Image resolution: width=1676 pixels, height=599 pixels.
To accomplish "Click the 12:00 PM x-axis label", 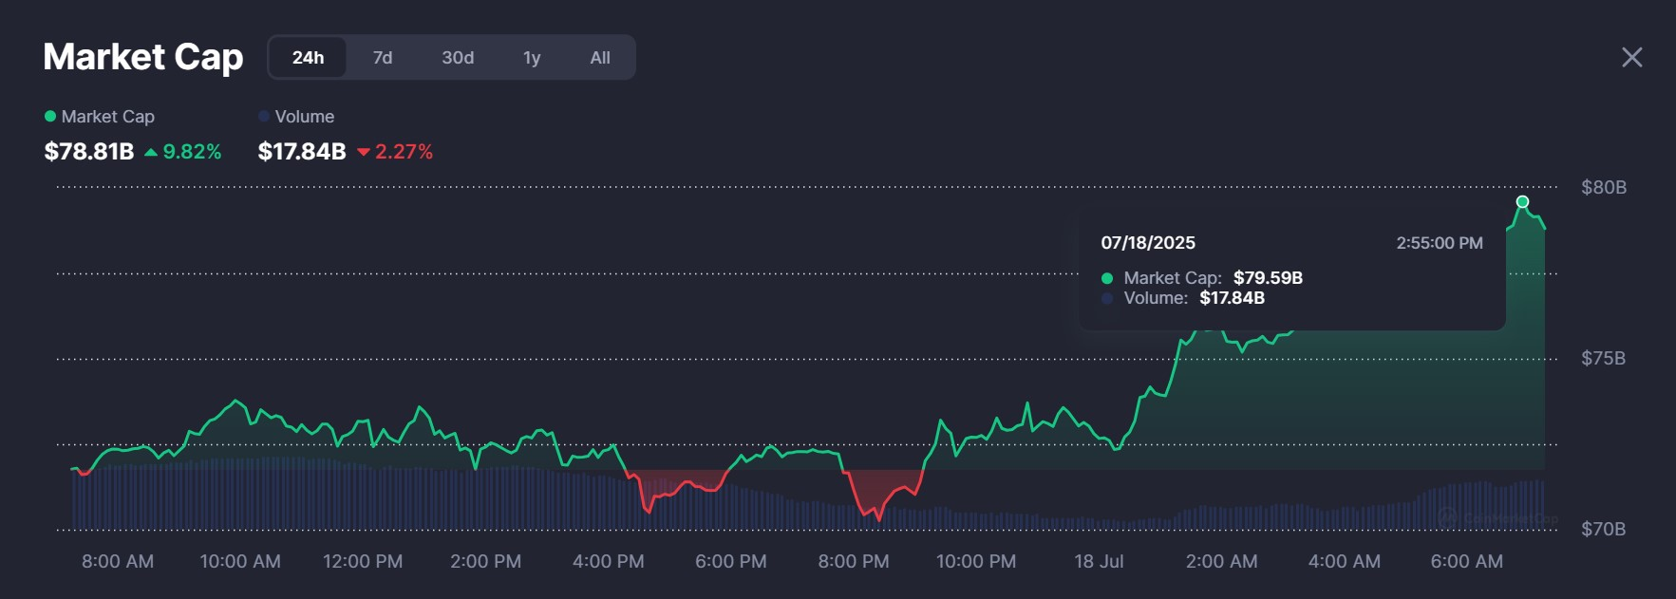I will tap(363, 561).
